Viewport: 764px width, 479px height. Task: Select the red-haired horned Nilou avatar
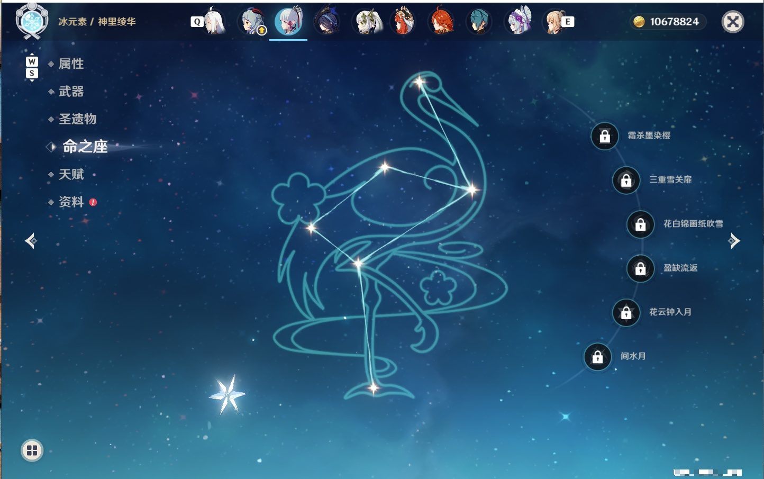pos(403,22)
